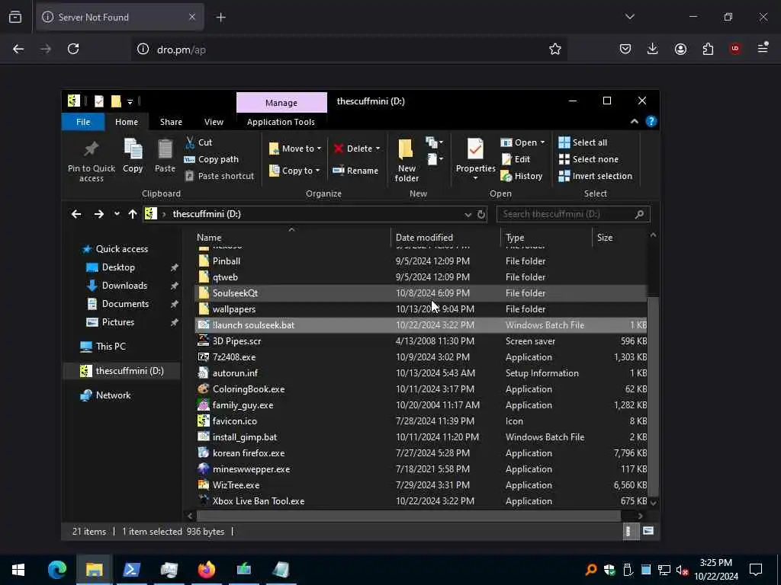Click the Manage contextual tab

click(281, 103)
